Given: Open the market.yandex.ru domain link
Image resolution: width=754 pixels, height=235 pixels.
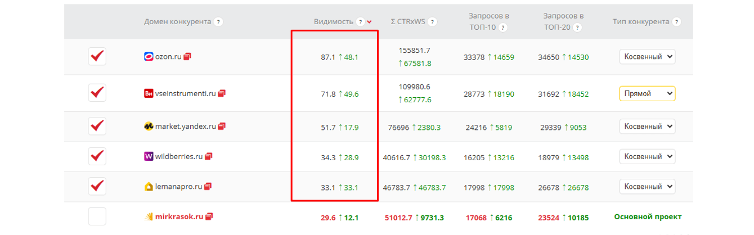Looking at the screenshot, I should [186, 126].
